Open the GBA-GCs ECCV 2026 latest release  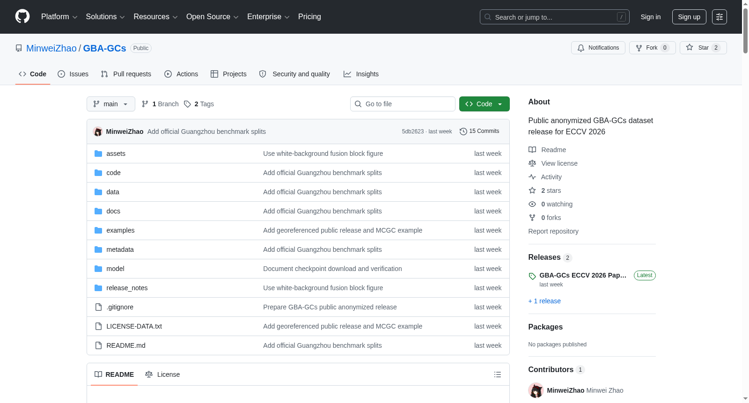pyautogui.click(x=583, y=275)
